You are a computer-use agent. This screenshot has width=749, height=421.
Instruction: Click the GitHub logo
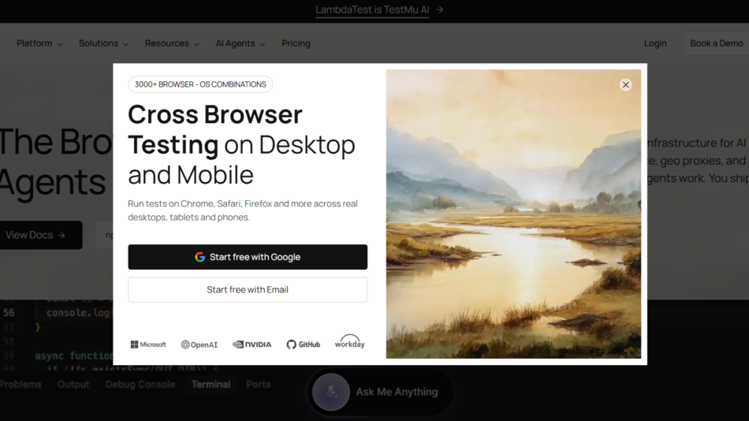click(304, 345)
